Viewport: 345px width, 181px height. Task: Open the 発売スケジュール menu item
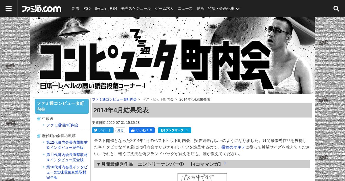136,9
